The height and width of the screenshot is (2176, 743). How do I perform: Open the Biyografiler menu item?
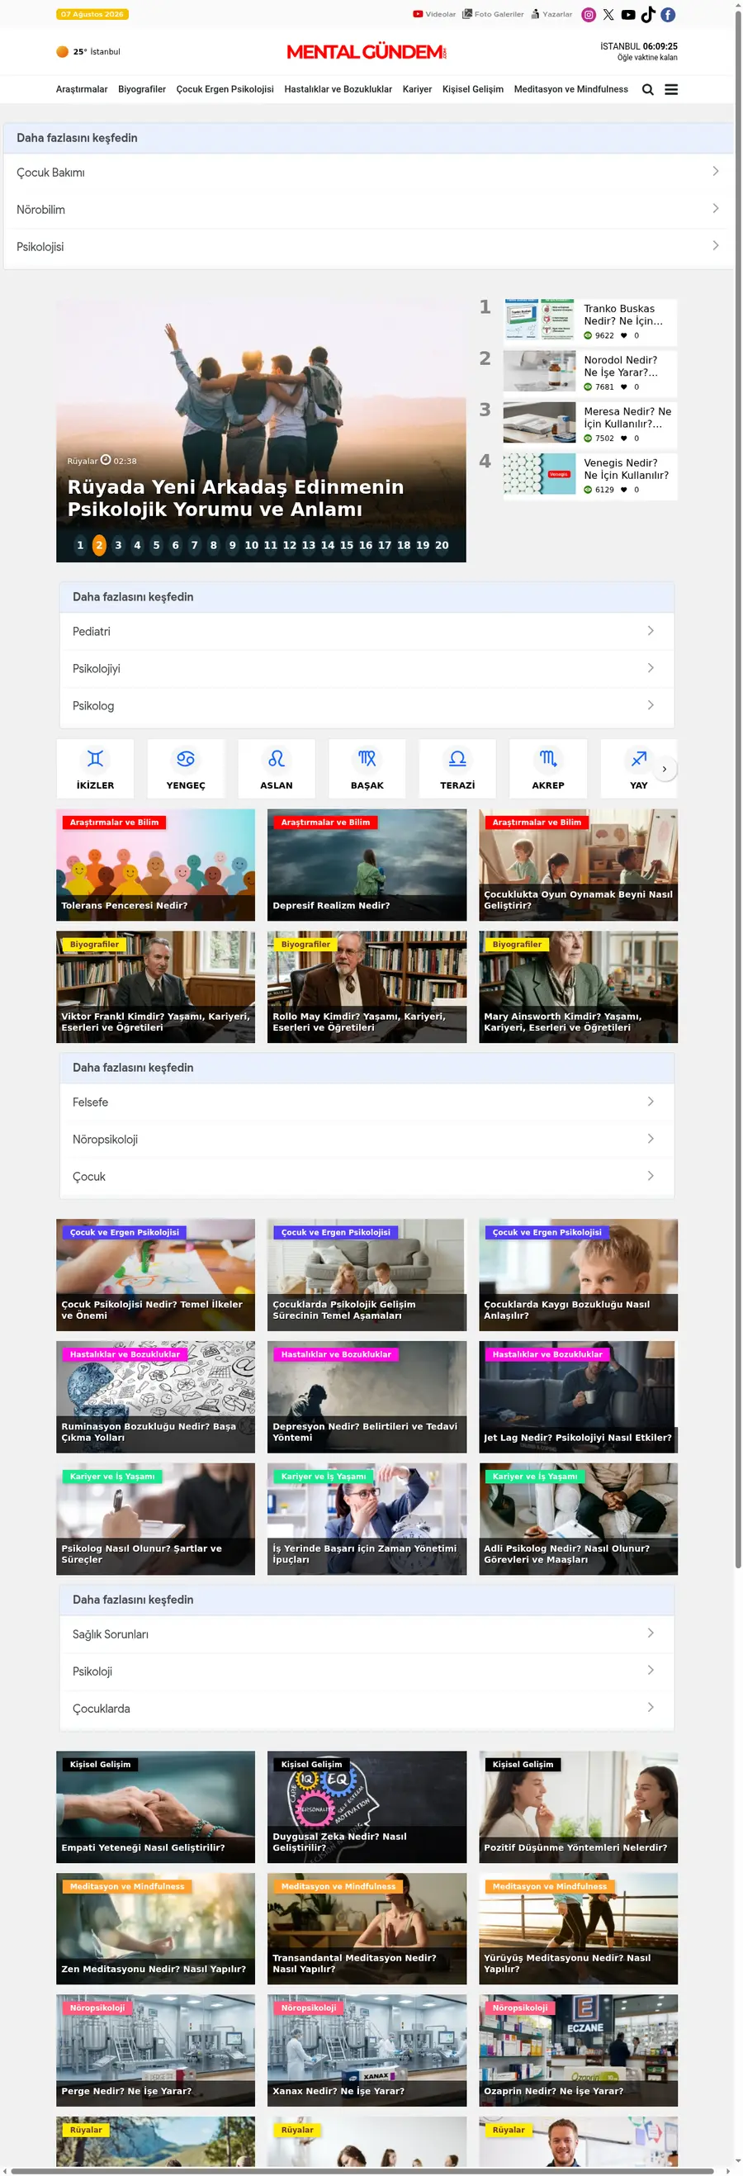(142, 89)
